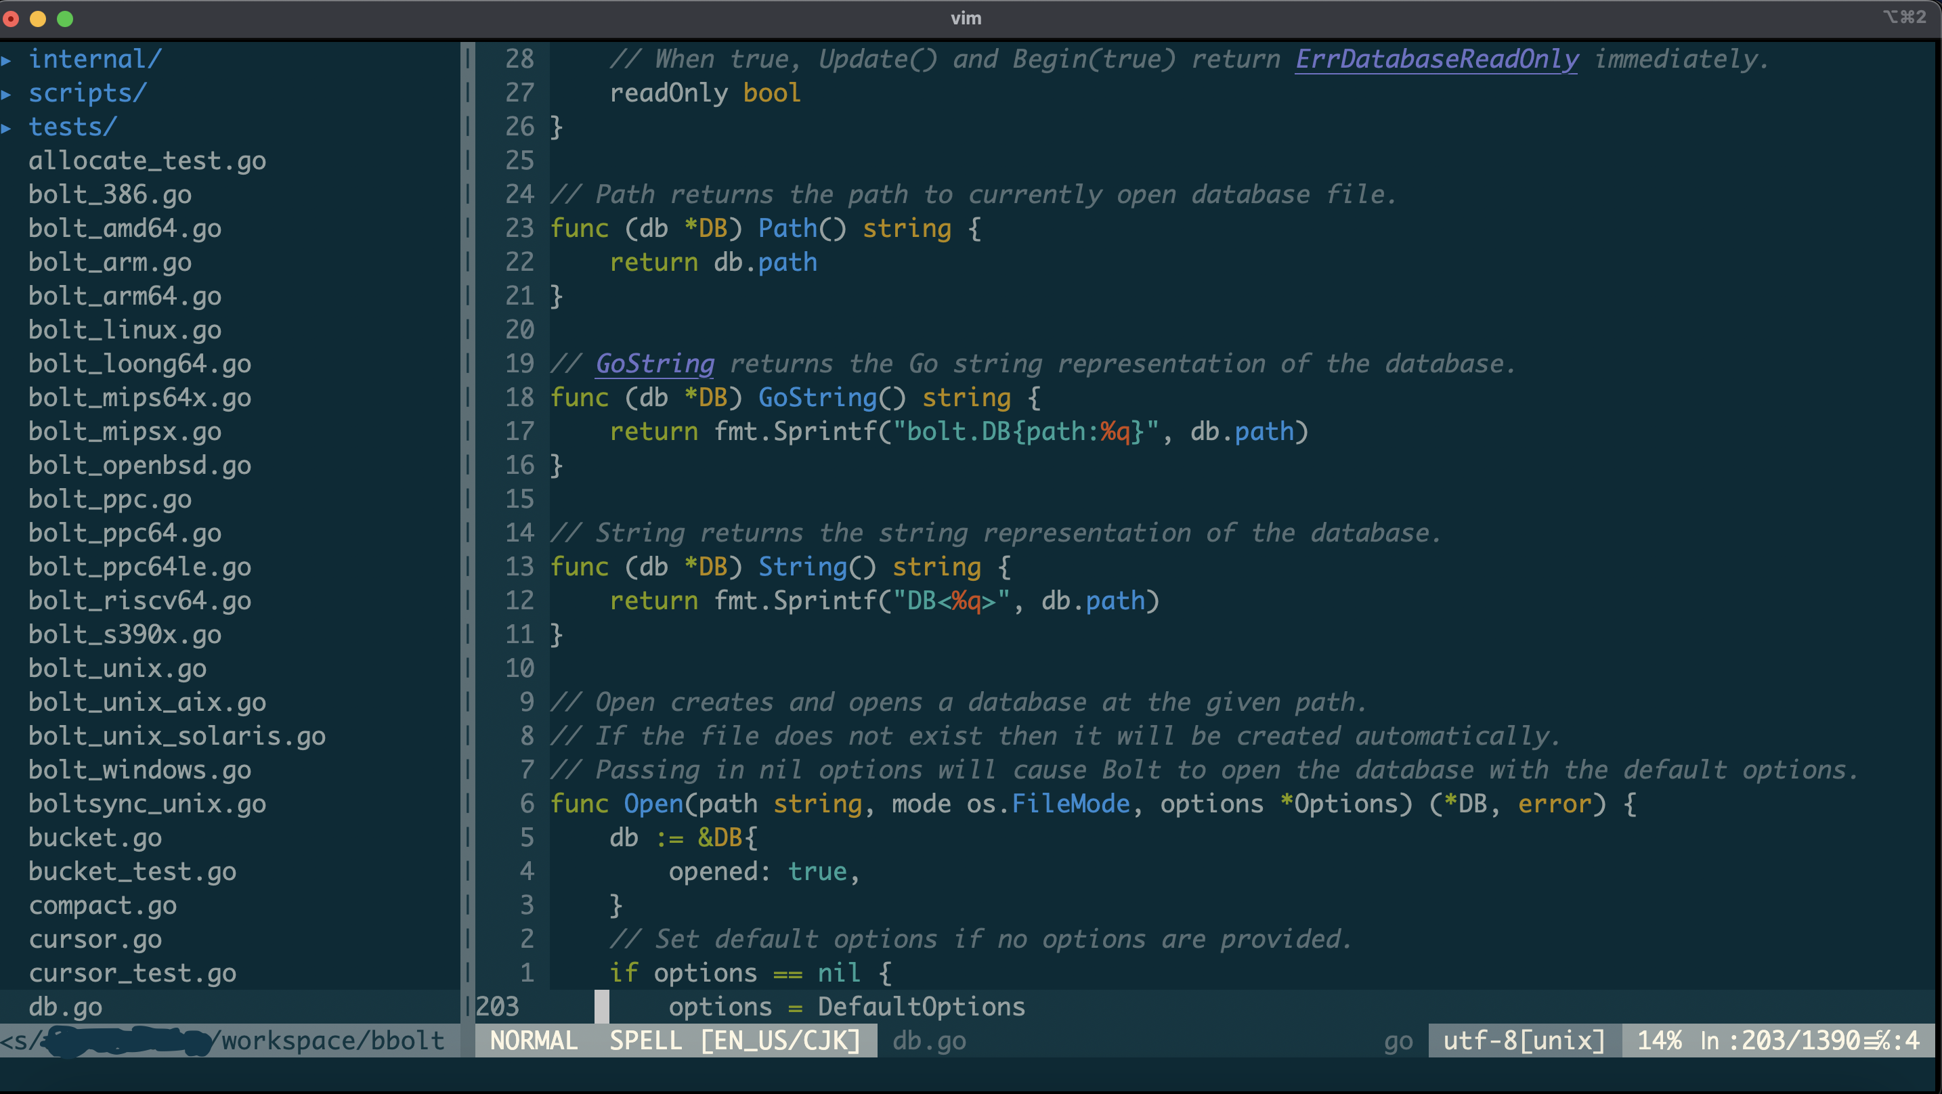This screenshot has height=1094, width=1942.
Task: Open bucket_test.go file
Action: click(x=133, y=871)
